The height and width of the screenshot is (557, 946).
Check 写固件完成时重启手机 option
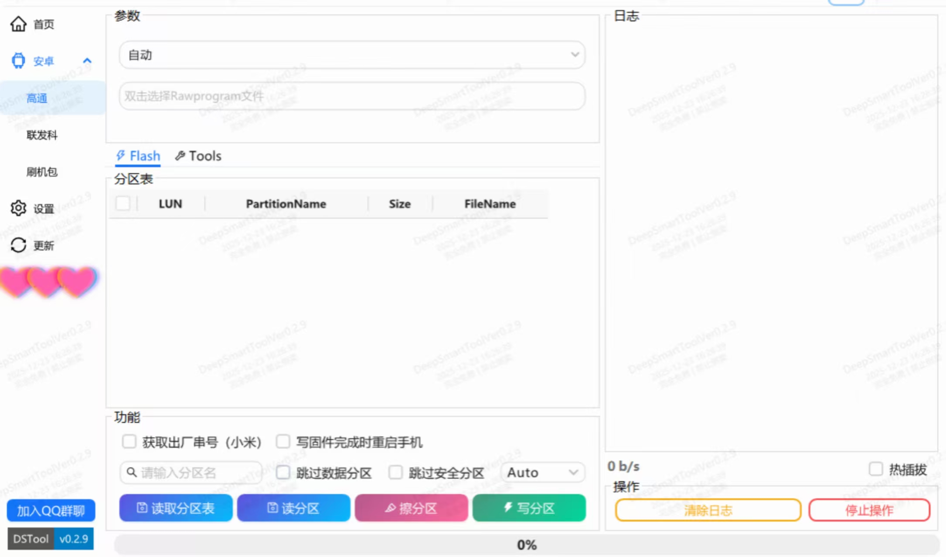pyautogui.click(x=283, y=442)
